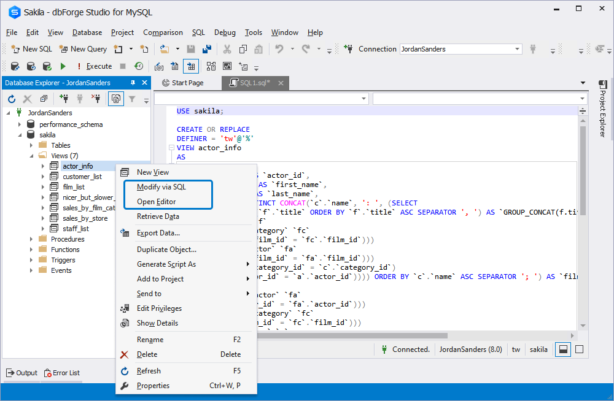Click the database with pencil toolbar icon
This screenshot has height=401, width=614.
click(x=15, y=66)
